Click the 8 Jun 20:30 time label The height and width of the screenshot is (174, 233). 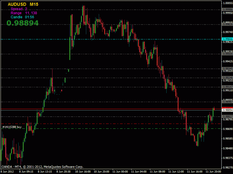click(x=63, y=171)
